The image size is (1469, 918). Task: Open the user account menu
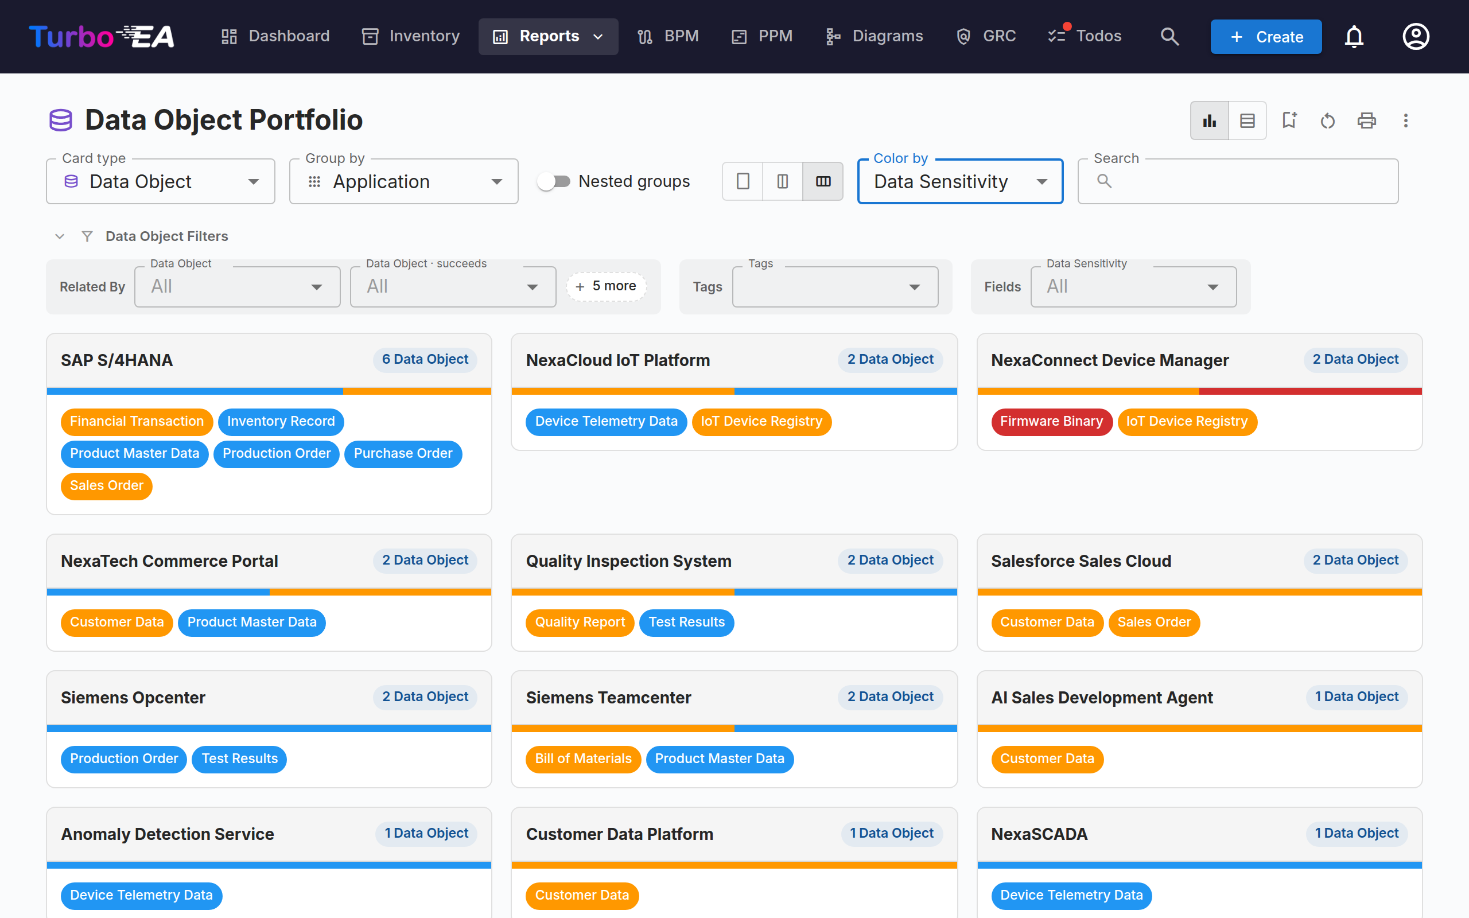point(1416,36)
